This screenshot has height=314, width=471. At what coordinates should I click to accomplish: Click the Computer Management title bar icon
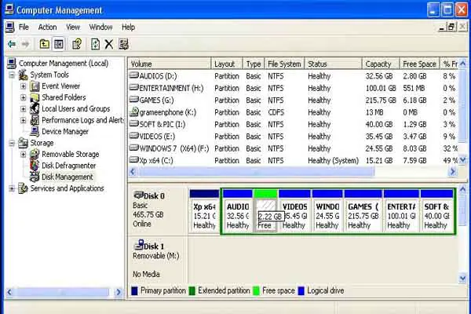pos(9,9)
